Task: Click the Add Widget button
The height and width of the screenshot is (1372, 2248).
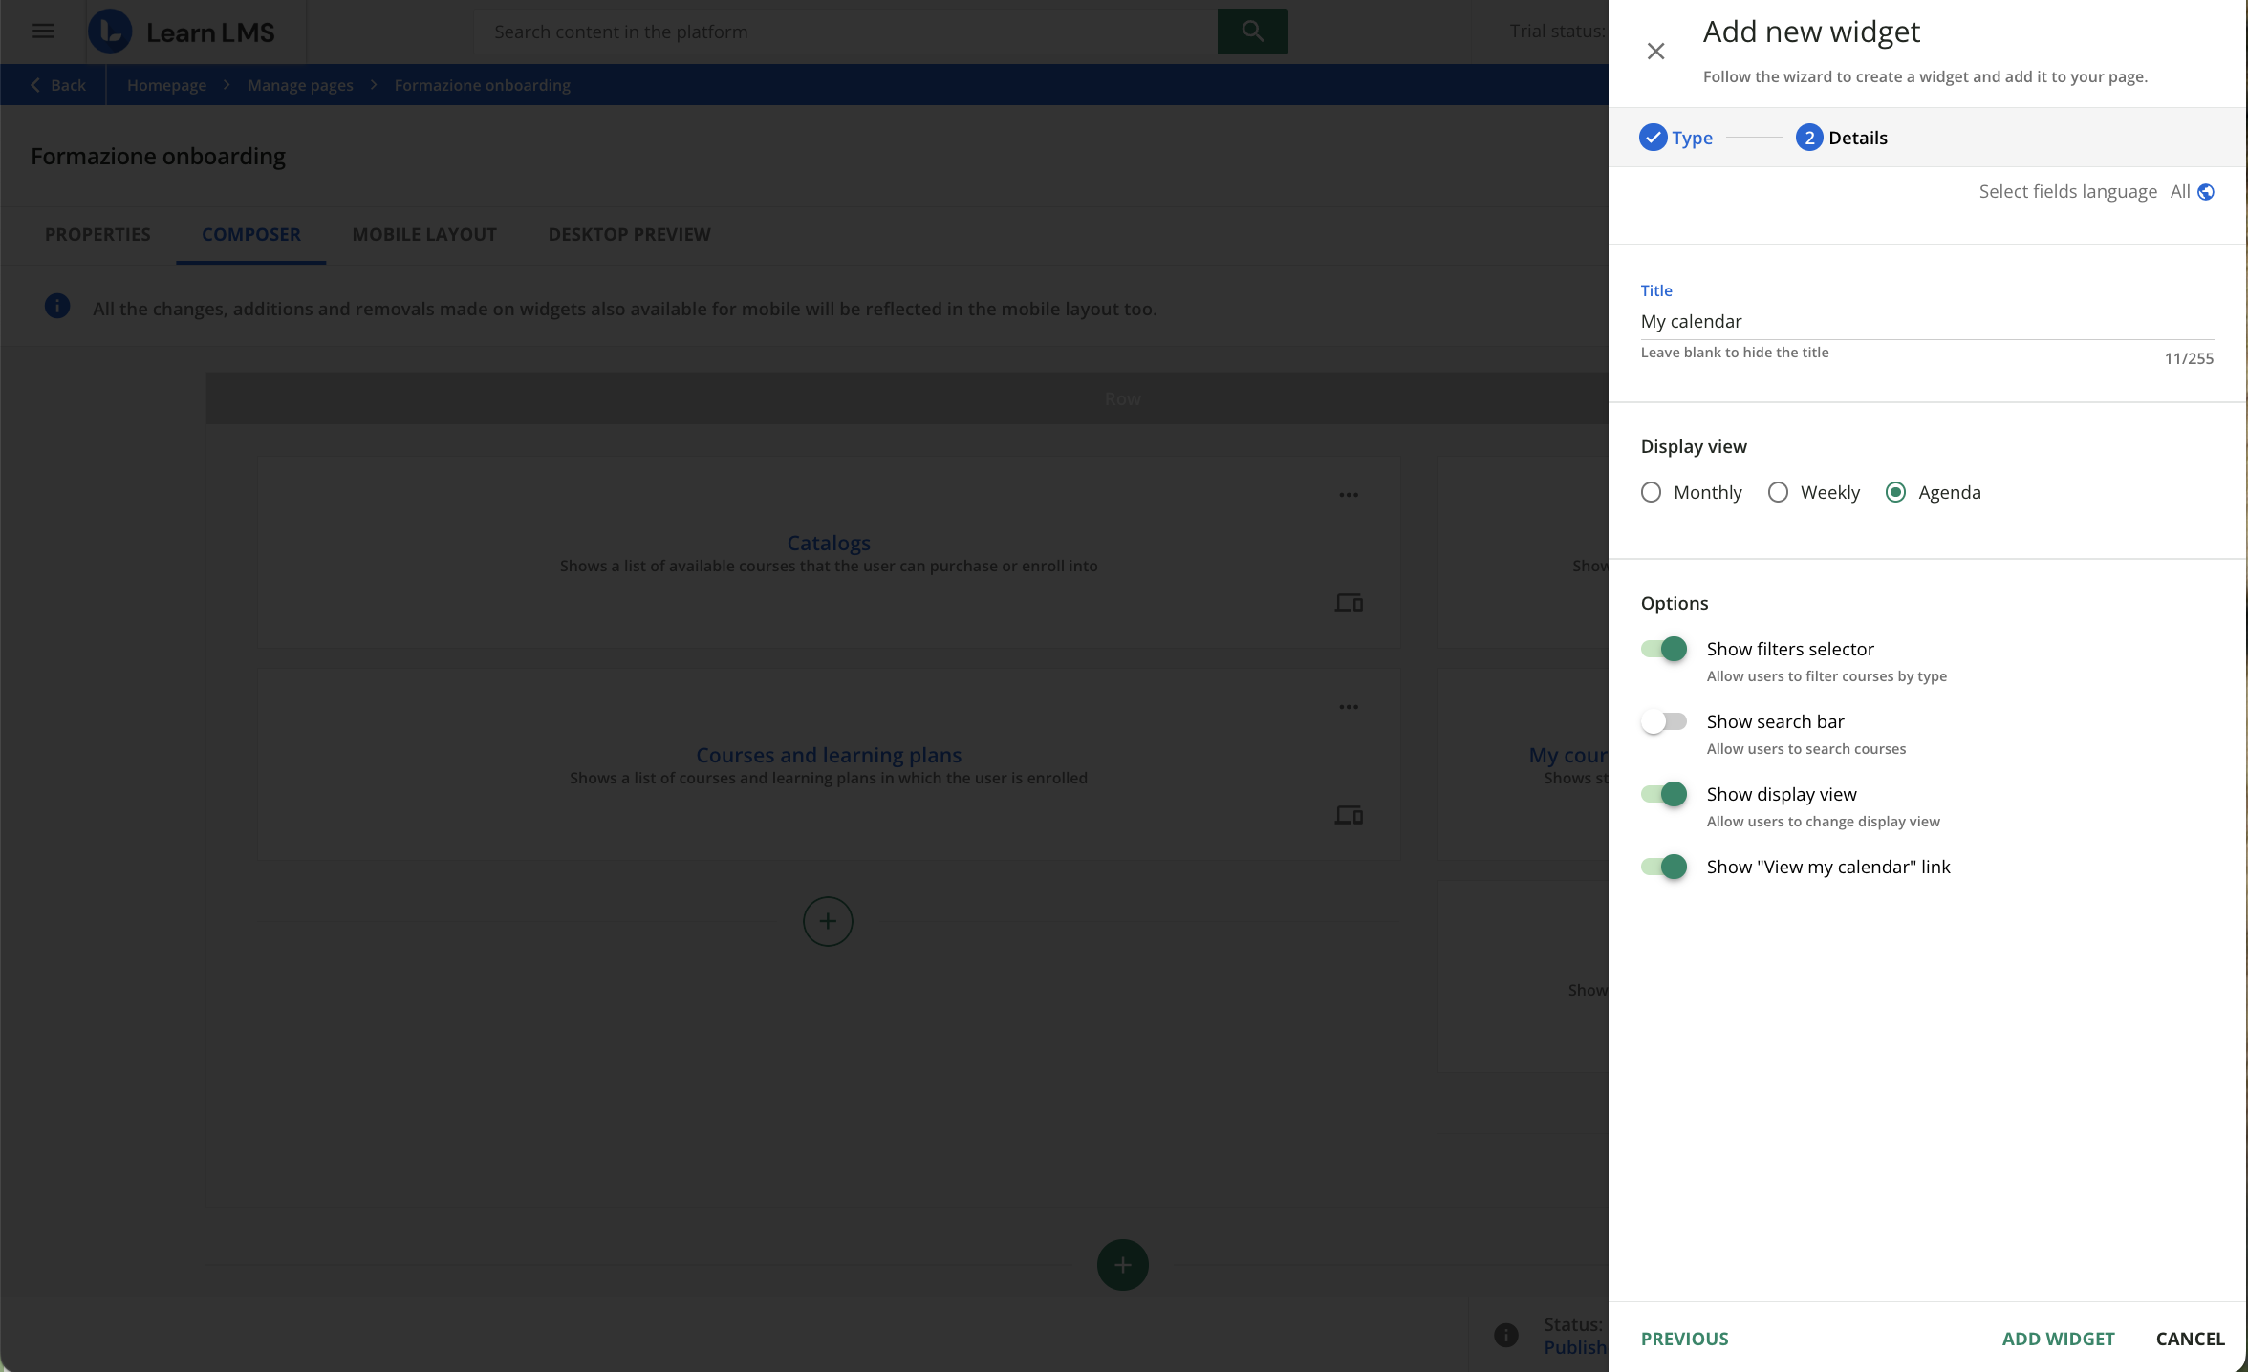Action: coord(2058,1339)
